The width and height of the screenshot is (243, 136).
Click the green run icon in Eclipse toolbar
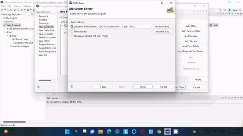(28, 10)
